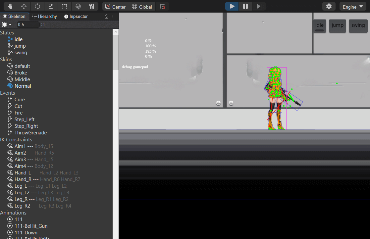Open the Engine dropdown
The image size is (370, 239).
tap(353, 6)
